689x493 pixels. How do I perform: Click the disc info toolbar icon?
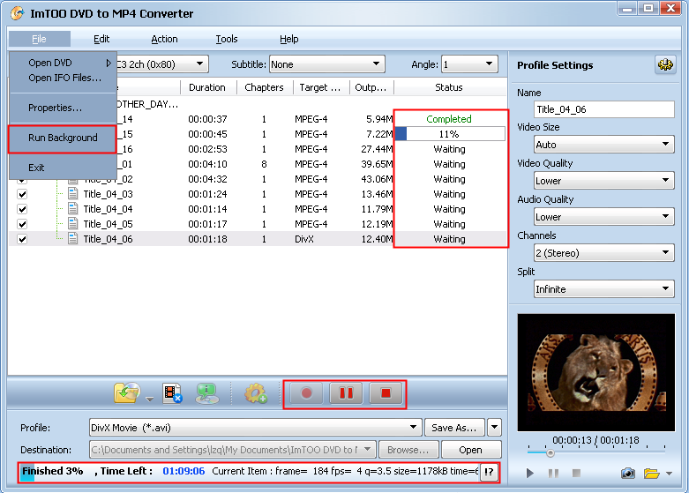[207, 392]
